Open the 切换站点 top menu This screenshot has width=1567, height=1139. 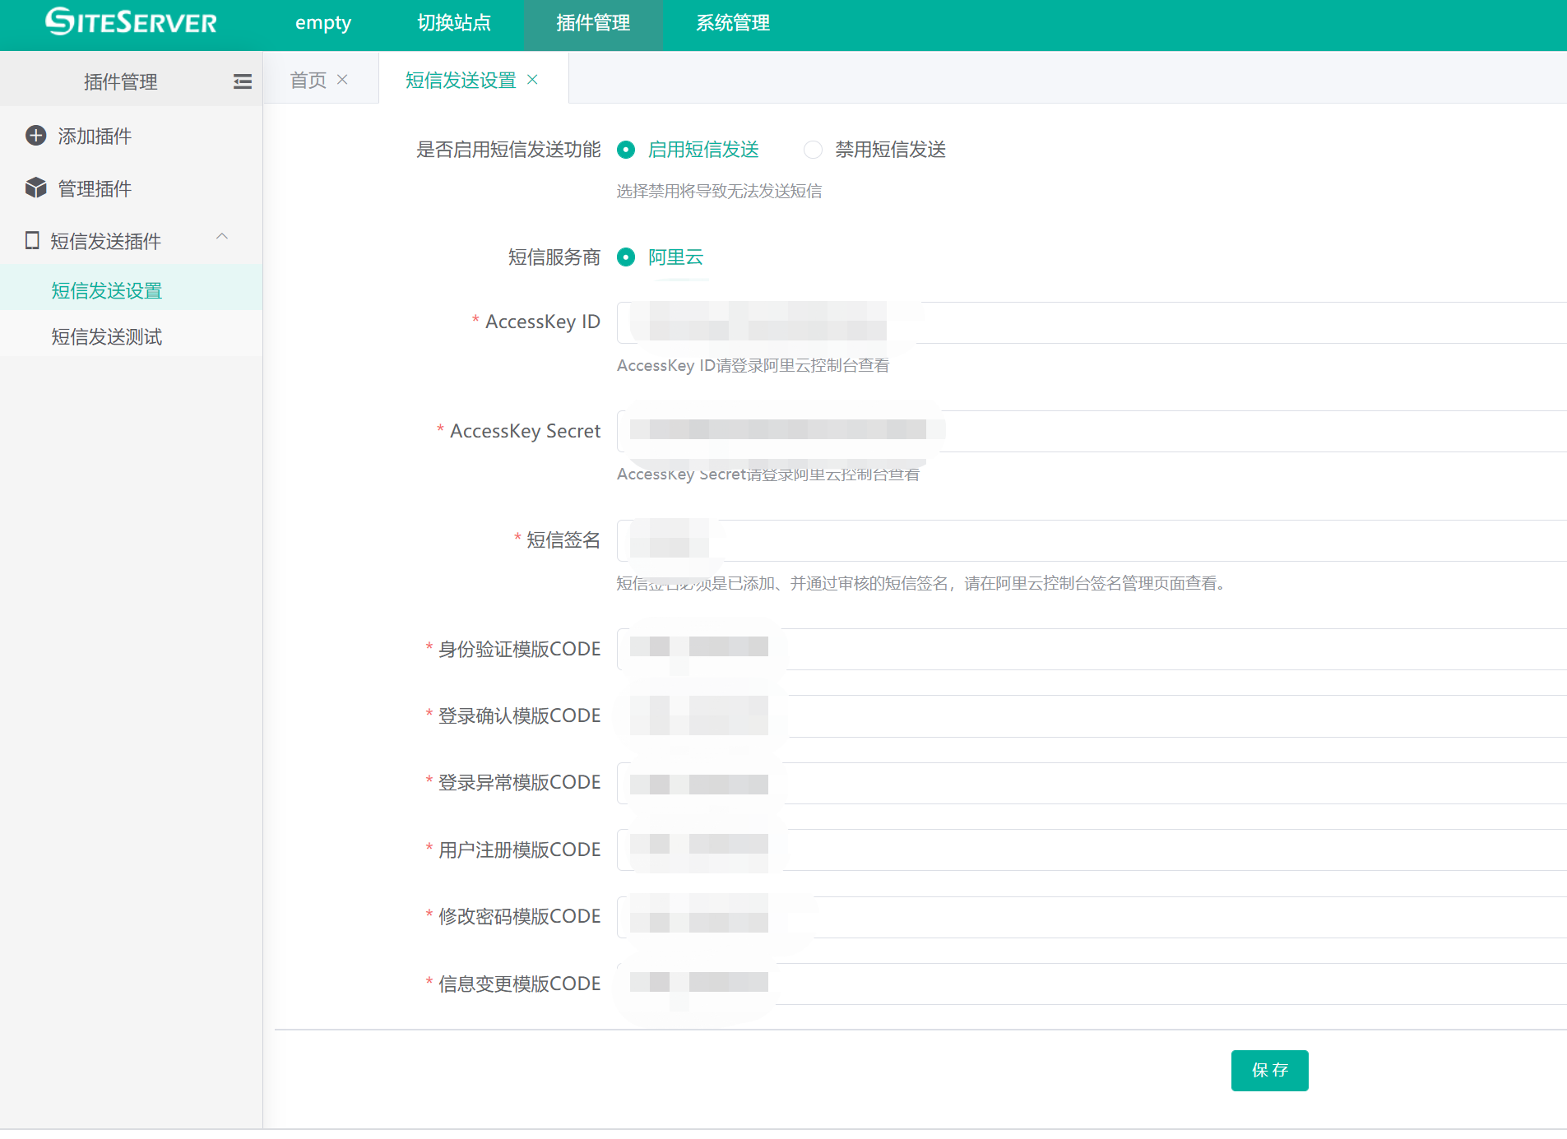(x=453, y=23)
